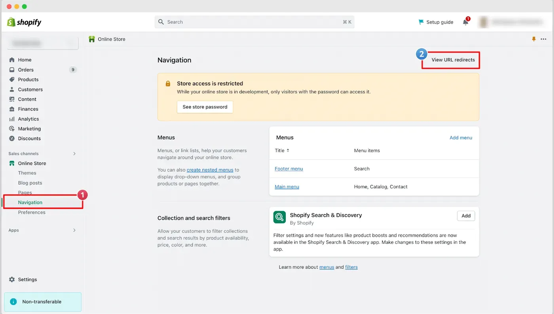Open Home in the sidebar
This screenshot has height=314, width=554.
25,60
